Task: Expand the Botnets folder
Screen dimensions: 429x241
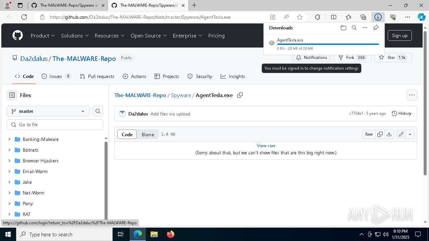Action: [9, 150]
